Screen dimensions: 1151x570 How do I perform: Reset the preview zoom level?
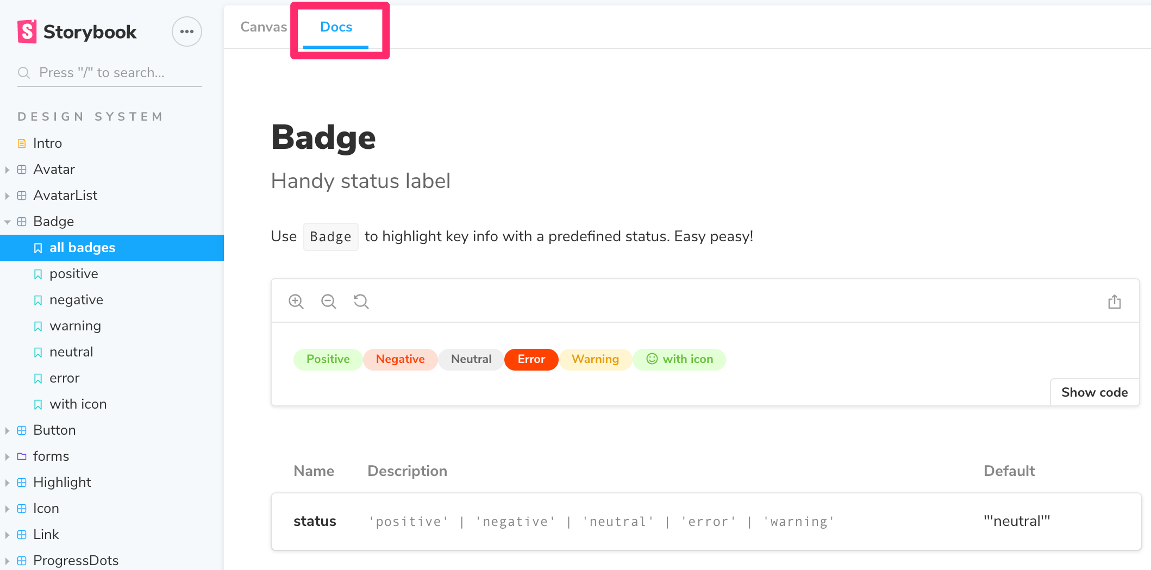click(361, 301)
